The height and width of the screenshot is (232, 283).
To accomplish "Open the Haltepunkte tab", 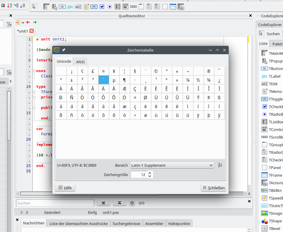I will (179, 224).
